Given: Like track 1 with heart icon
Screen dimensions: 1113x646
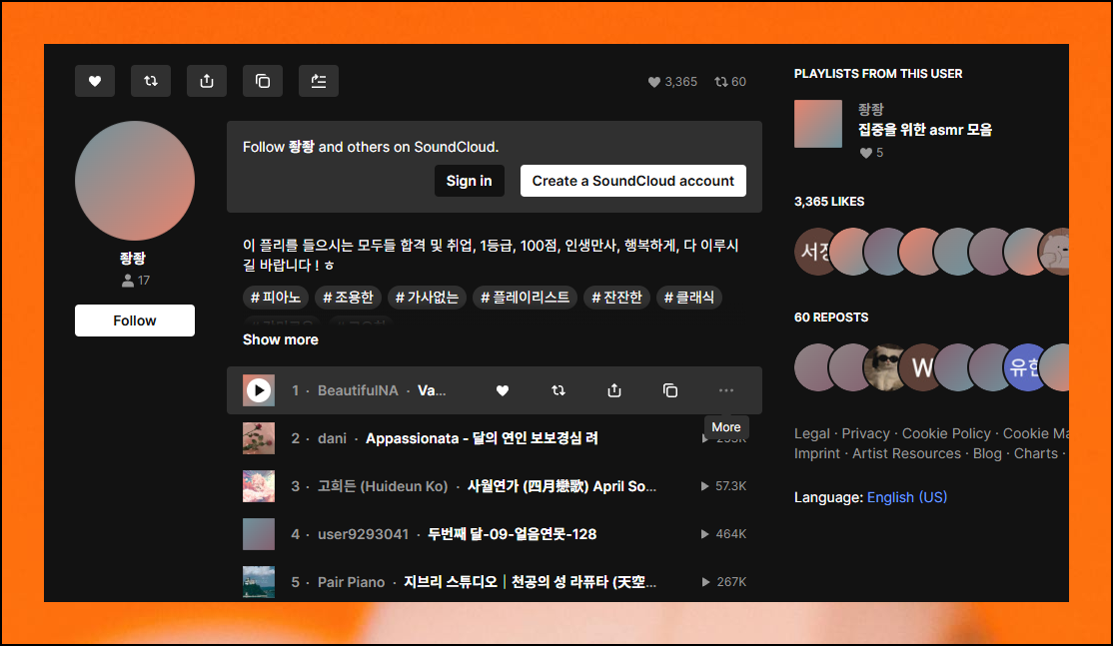Looking at the screenshot, I should [503, 390].
